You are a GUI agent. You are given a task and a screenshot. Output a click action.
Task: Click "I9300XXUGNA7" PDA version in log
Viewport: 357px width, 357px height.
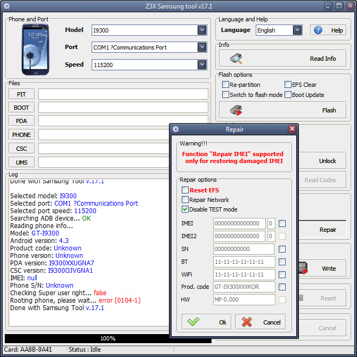[x=71, y=263]
